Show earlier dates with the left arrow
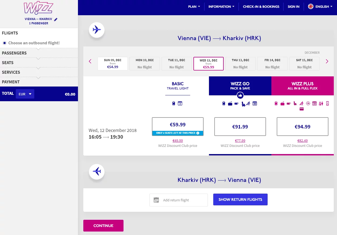The width and height of the screenshot is (337, 235). 90,61
